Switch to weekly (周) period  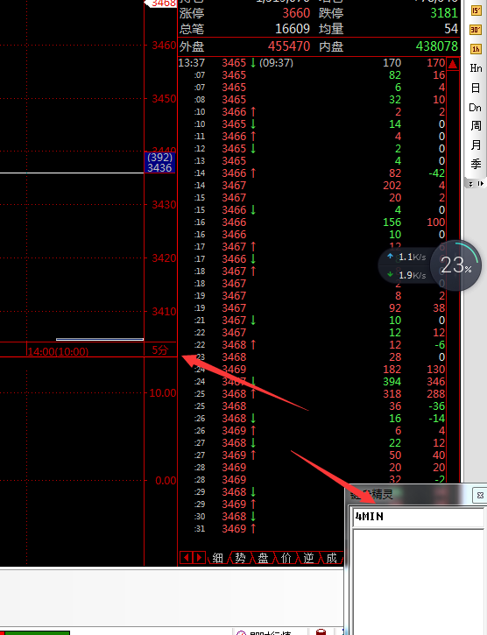(x=476, y=125)
